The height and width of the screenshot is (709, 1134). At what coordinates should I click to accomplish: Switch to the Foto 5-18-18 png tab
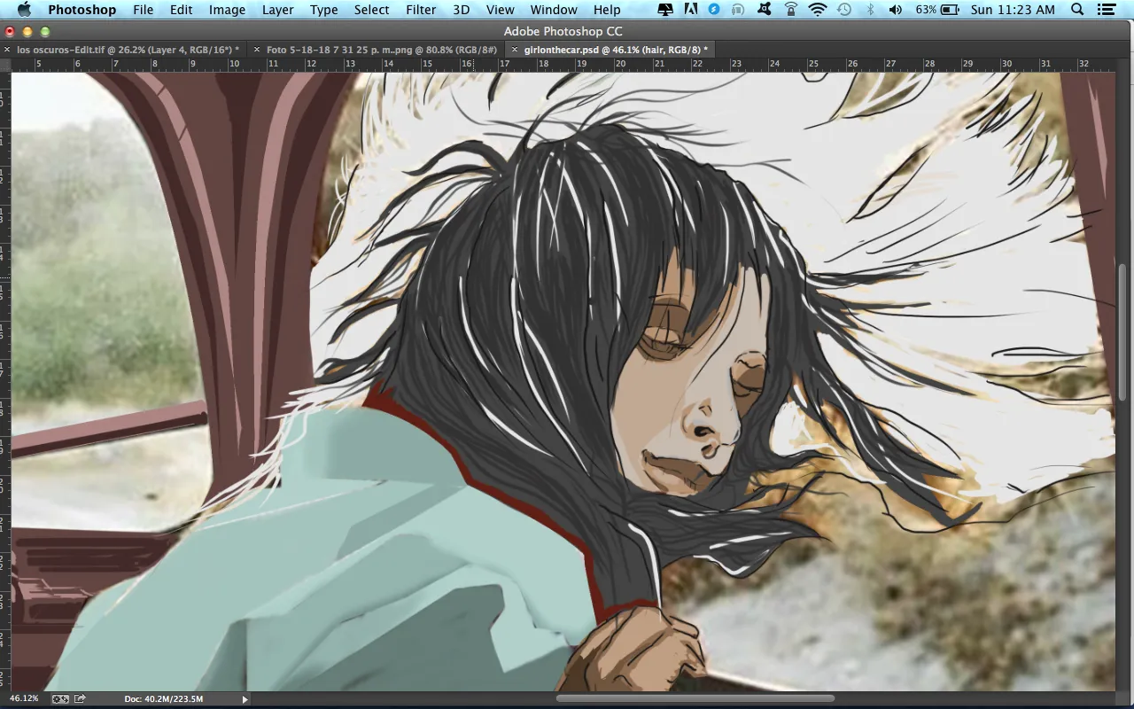tap(381, 50)
